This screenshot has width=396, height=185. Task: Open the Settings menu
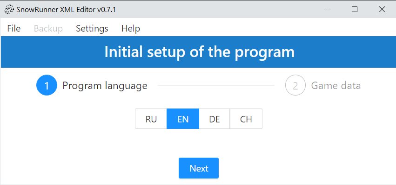coord(92,28)
